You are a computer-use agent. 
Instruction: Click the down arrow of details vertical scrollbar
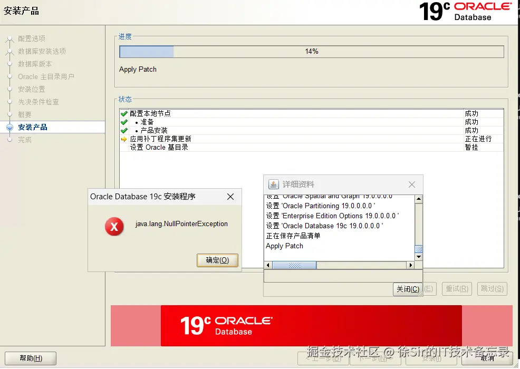[x=419, y=257]
